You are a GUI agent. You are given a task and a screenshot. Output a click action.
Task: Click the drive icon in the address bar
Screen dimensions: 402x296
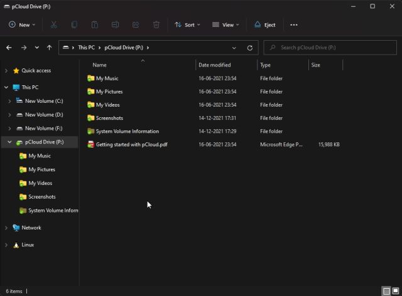tap(65, 48)
